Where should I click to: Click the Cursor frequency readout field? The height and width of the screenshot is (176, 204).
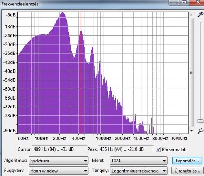pos(59,149)
